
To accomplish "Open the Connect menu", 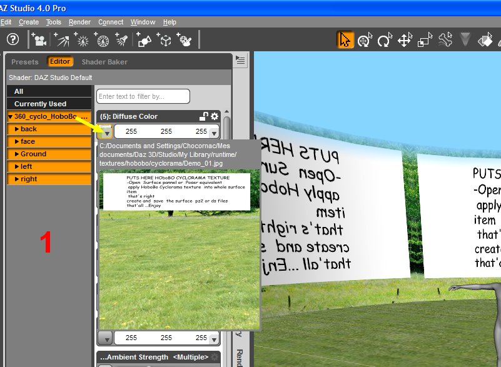I will (x=111, y=22).
